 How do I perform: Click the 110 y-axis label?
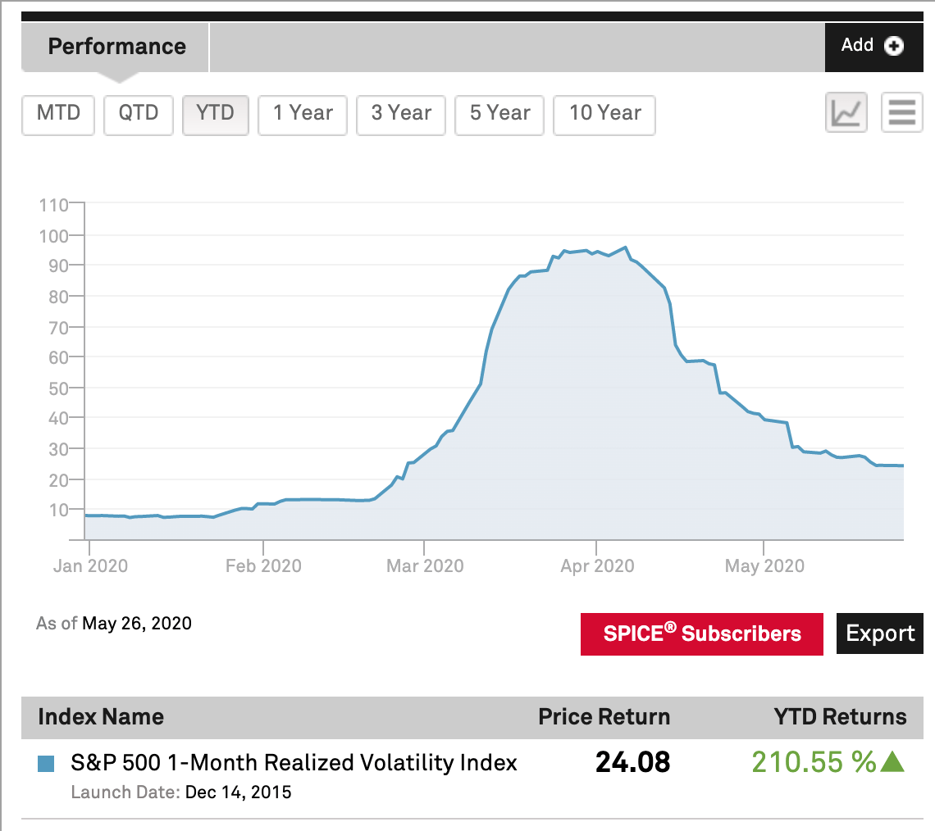53,206
